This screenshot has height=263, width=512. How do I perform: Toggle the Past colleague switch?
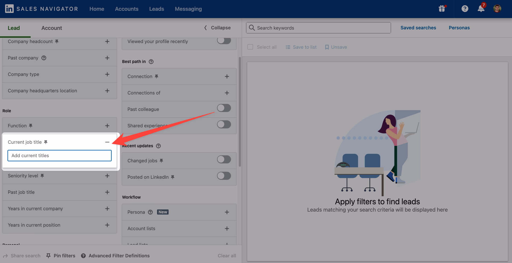click(x=224, y=108)
